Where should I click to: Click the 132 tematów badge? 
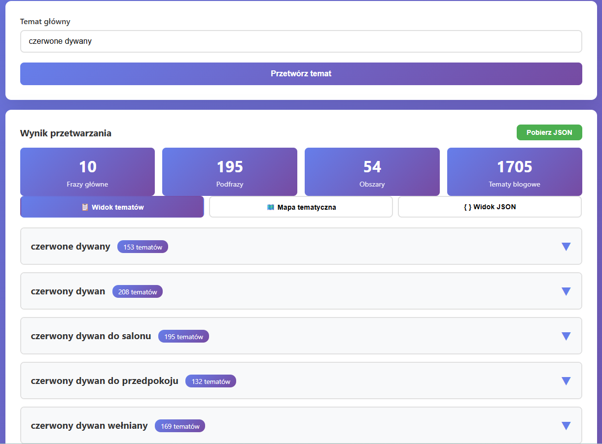point(211,381)
